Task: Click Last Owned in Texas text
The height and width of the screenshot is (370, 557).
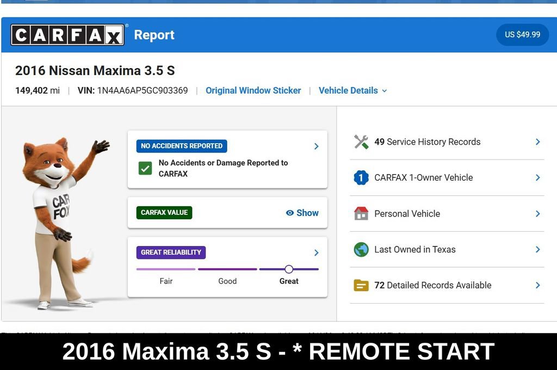Action: click(x=415, y=250)
